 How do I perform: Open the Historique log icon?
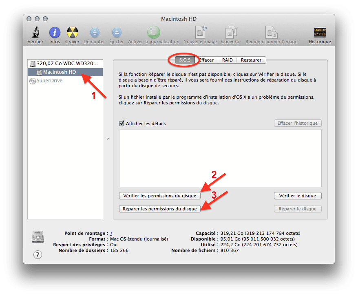(320, 32)
